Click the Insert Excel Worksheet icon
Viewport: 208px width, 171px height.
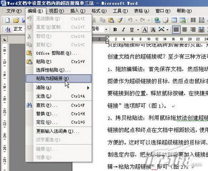point(183,20)
